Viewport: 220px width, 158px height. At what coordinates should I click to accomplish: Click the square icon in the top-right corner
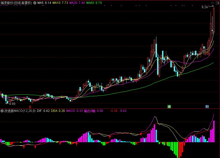click(217, 3)
